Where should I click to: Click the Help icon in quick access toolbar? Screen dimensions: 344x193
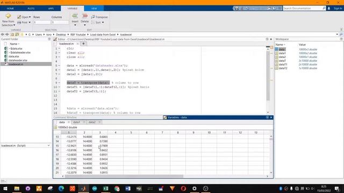(x=275, y=9)
